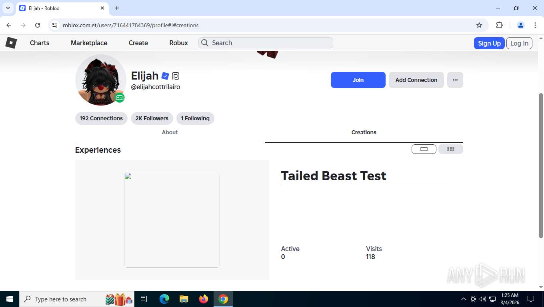The width and height of the screenshot is (544, 307).
Task: Go forward to the next page
Action: pyautogui.click(x=23, y=25)
